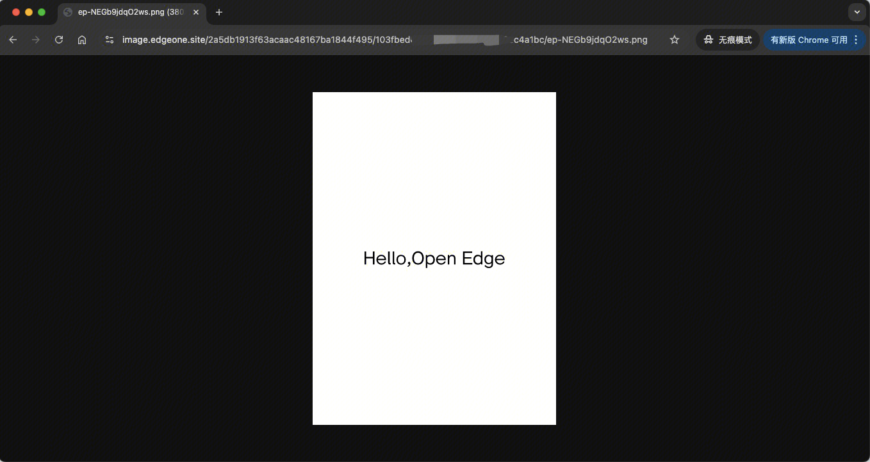Reload the page with the refresh icon
Viewport: 870px width, 462px height.
point(59,40)
